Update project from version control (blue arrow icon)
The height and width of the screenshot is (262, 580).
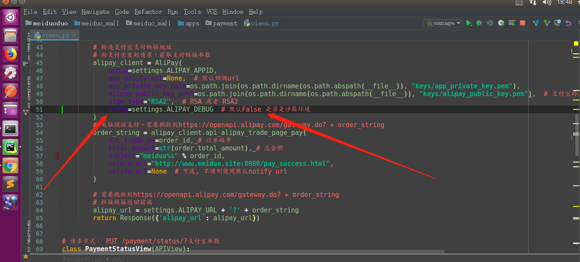tap(536, 23)
